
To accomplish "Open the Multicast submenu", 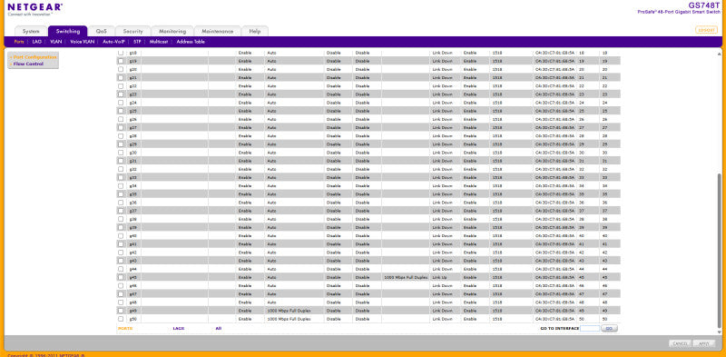I will tap(159, 42).
